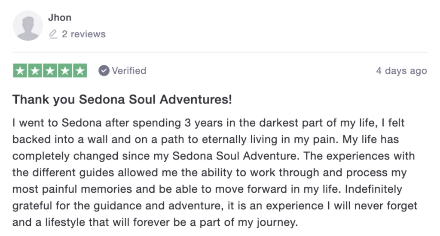The image size is (440, 236).
Task: Click the fourth green rating star
Action: (x=65, y=71)
